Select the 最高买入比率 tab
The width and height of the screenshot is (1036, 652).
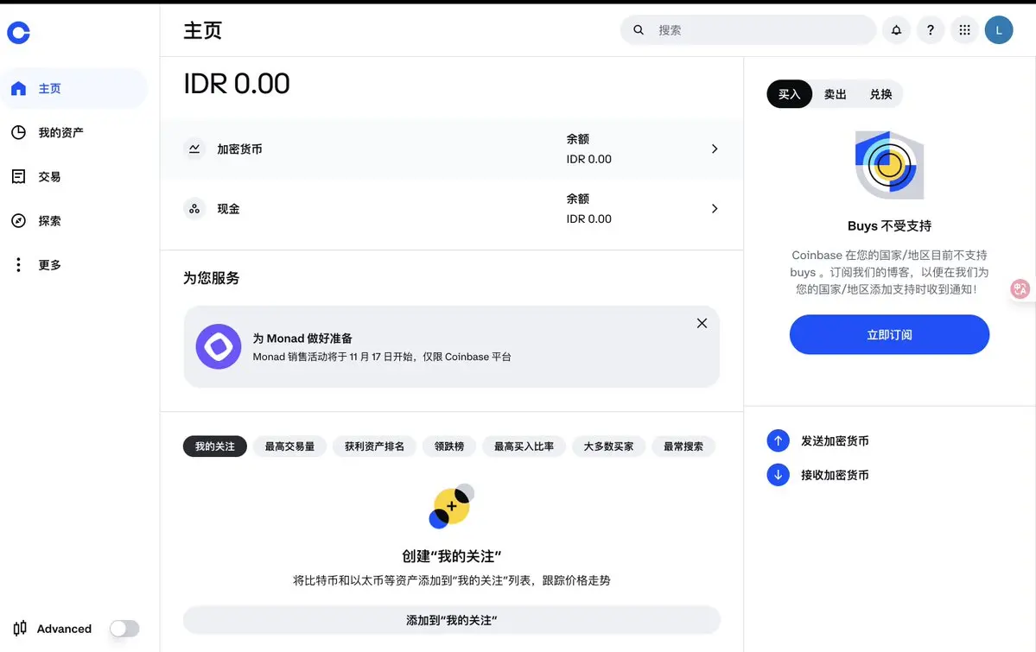pos(524,446)
